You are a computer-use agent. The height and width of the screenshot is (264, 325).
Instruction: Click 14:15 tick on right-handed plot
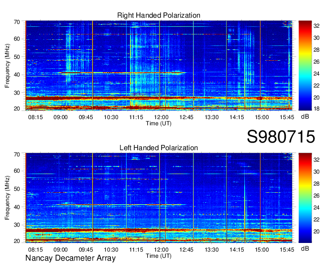(x=237, y=117)
